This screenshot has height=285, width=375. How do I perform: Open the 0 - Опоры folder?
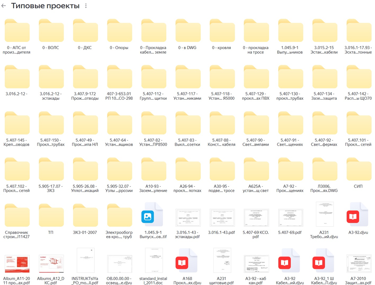(x=120, y=31)
